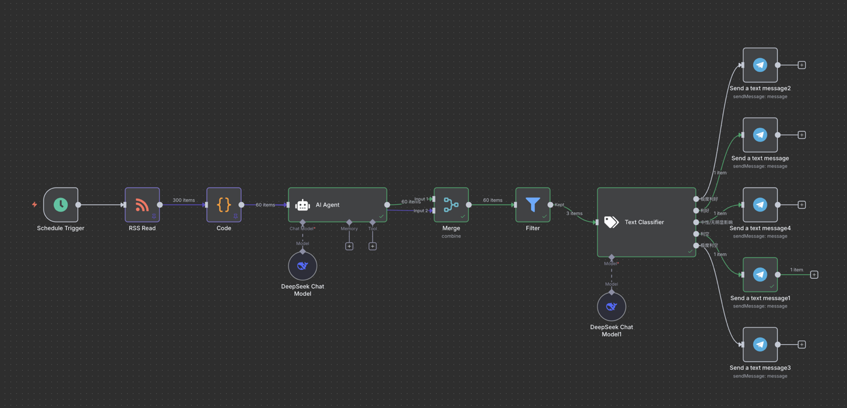Open the DeepSeek Chat Model1 node

pyautogui.click(x=612, y=306)
